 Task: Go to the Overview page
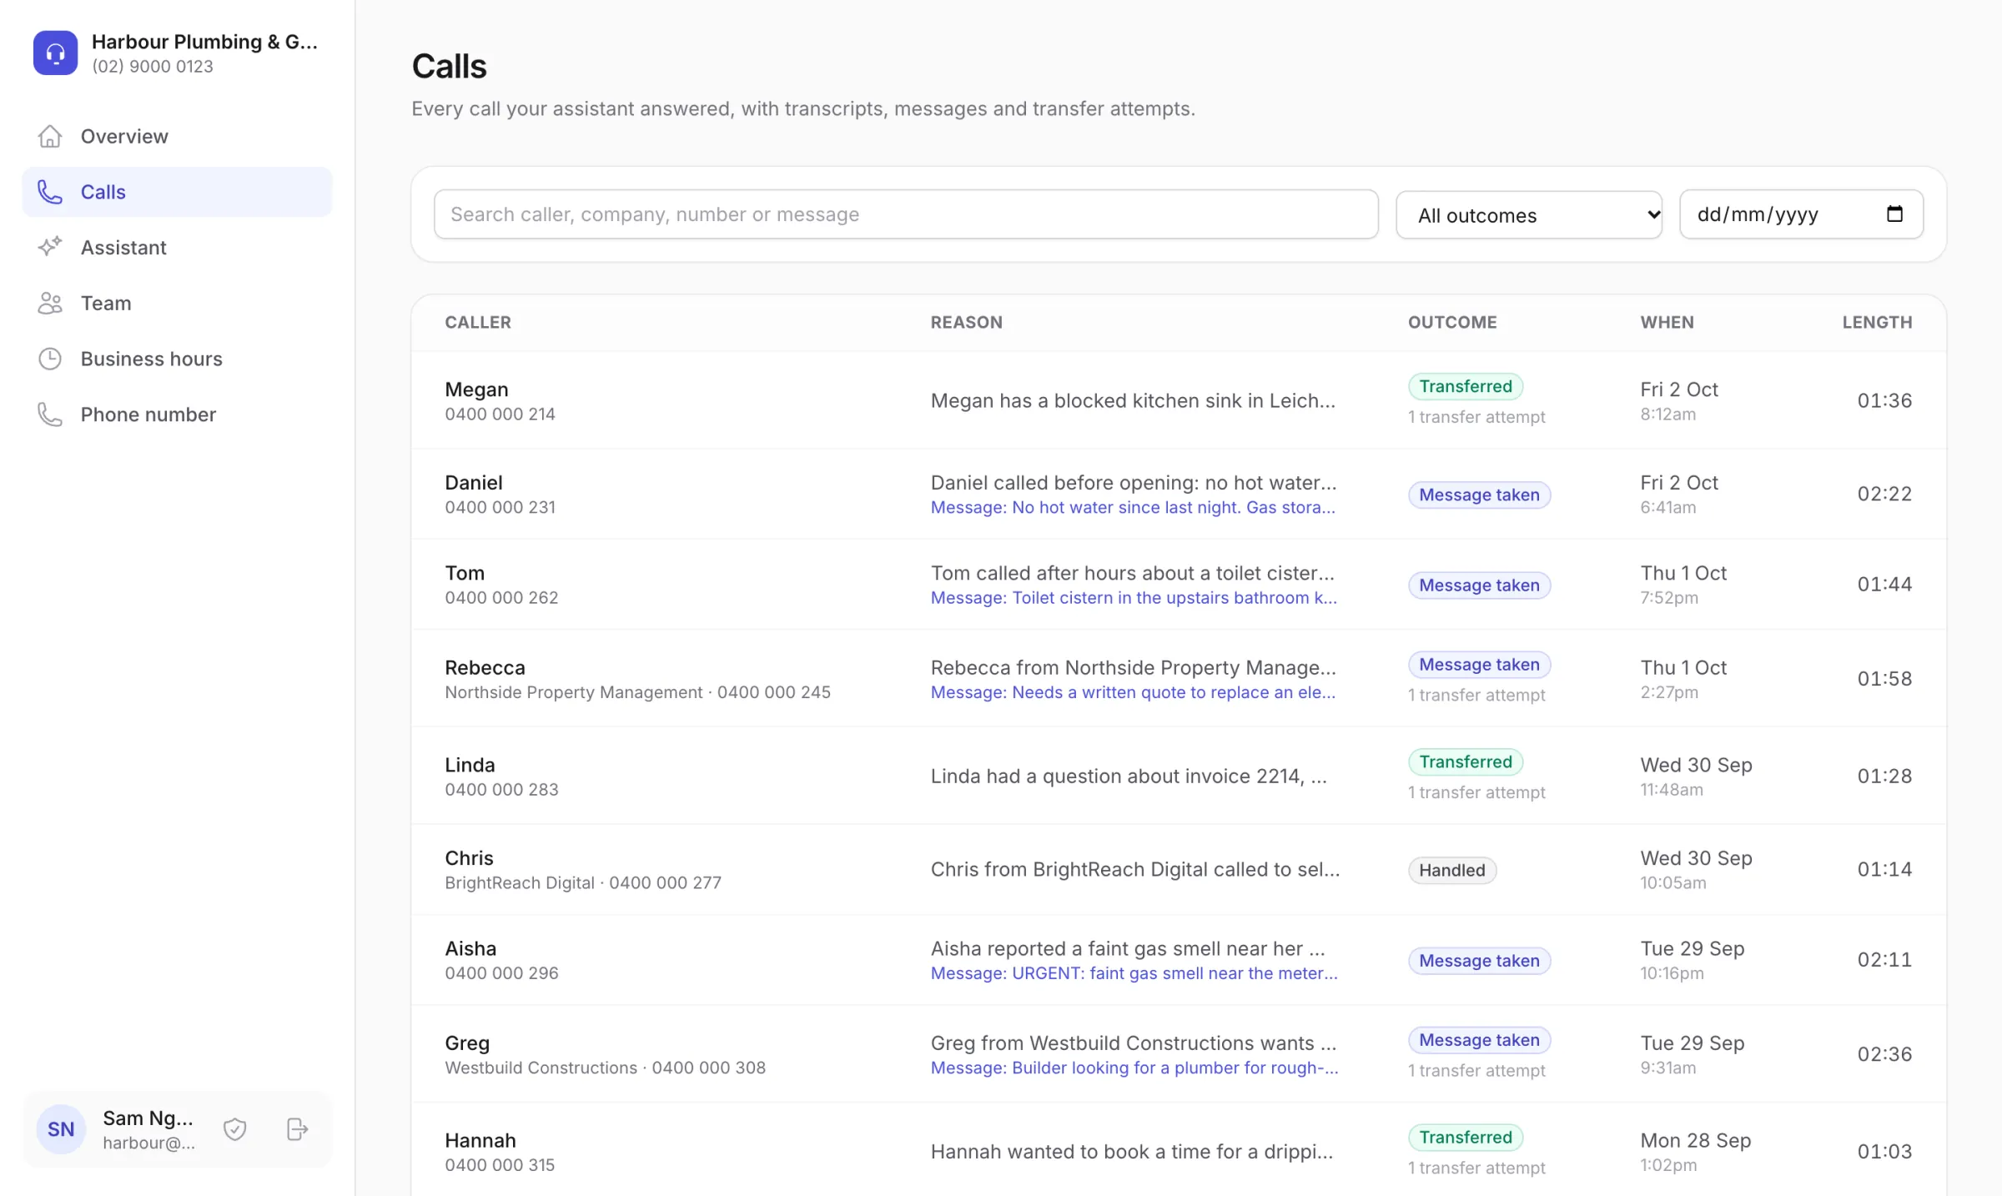pyautogui.click(x=177, y=136)
